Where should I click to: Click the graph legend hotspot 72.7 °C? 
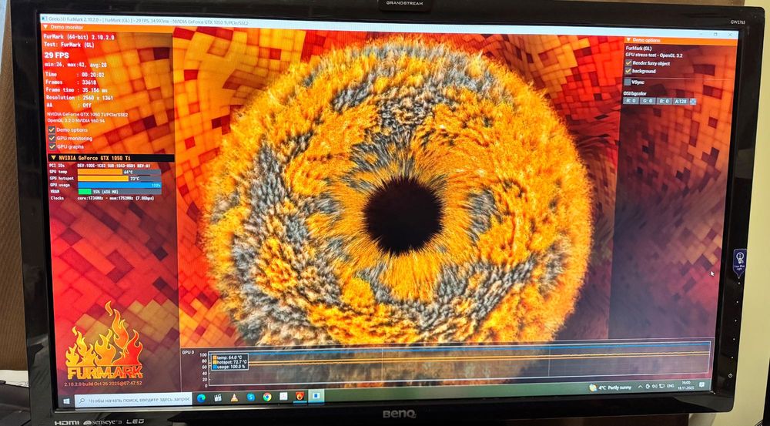tap(229, 362)
